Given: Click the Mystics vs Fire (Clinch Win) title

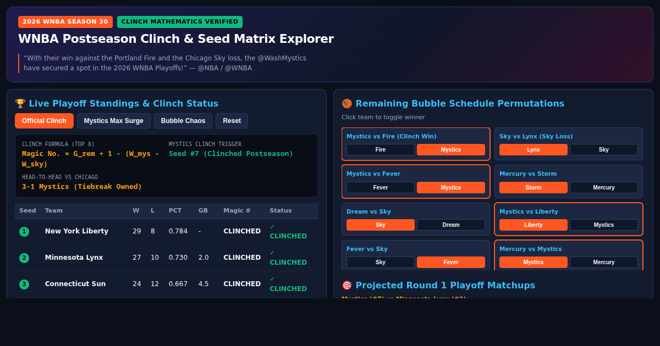Looking at the screenshot, I should [x=392, y=136].
